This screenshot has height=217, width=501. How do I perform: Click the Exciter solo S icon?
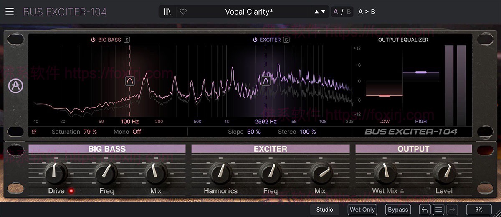click(286, 40)
